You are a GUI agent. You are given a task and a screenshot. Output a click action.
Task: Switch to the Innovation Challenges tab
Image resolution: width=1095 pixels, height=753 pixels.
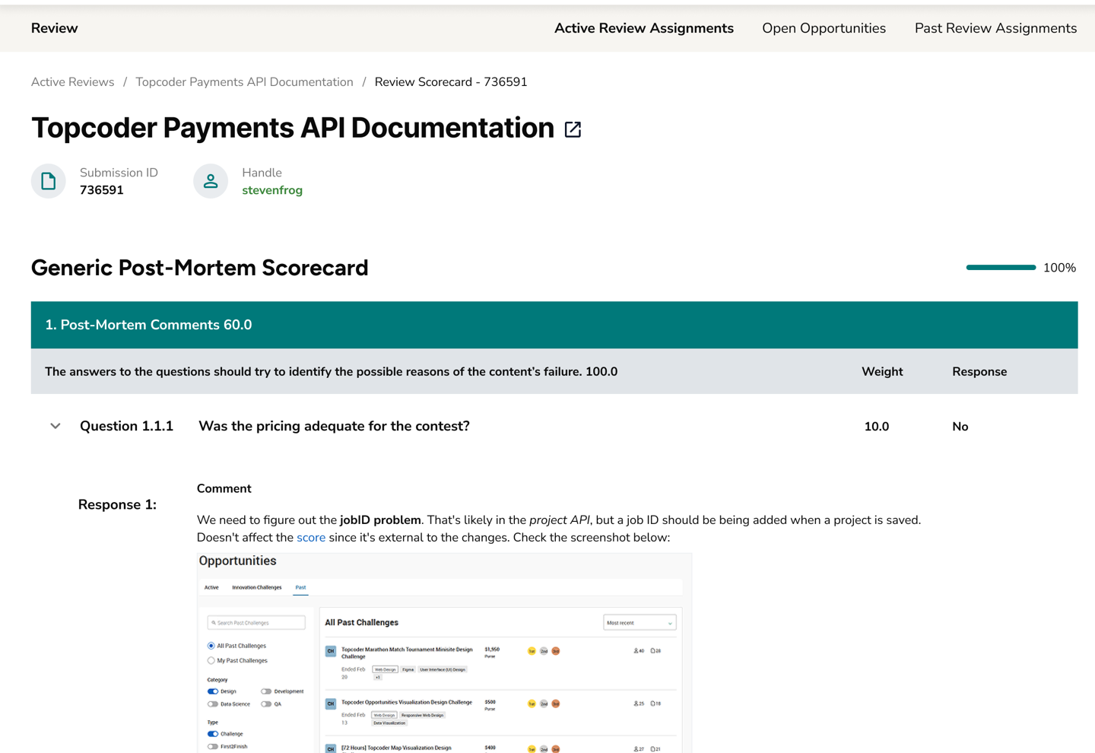(257, 587)
